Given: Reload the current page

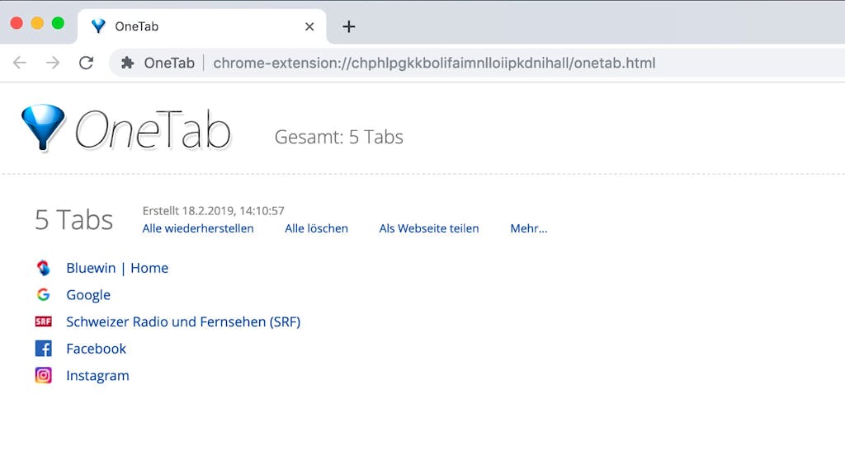Looking at the screenshot, I should click(x=86, y=63).
